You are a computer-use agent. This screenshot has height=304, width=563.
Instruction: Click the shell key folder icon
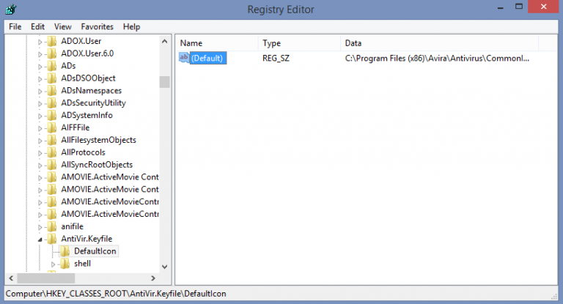[x=65, y=264]
